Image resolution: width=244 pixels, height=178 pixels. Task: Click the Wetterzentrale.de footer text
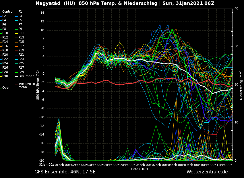[207, 172]
